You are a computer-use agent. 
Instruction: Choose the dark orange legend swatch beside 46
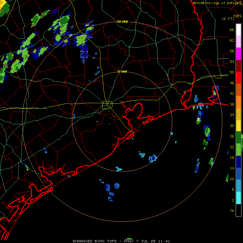pos(238,90)
